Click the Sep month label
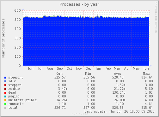Screen dimensions: 159x117 (x=60, y=69)
